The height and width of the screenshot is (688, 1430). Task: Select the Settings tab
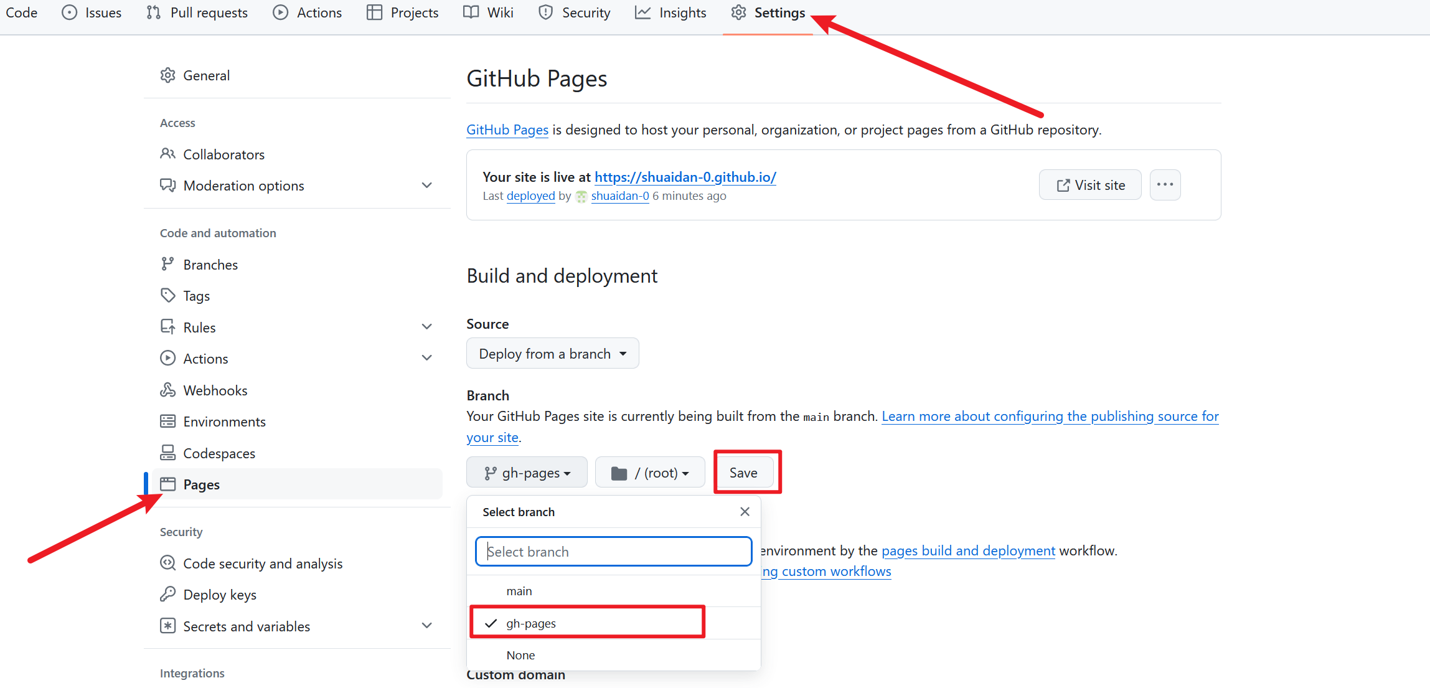tap(768, 13)
